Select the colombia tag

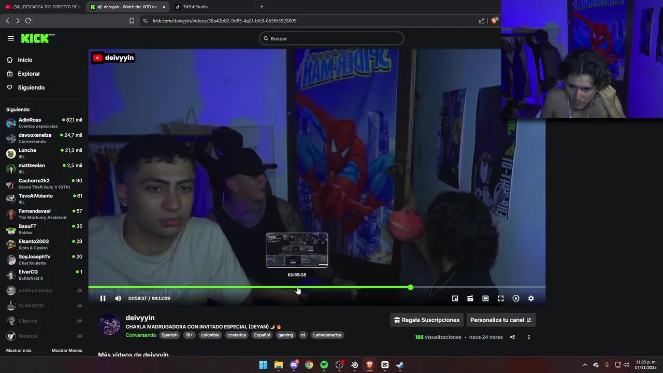point(210,335)
